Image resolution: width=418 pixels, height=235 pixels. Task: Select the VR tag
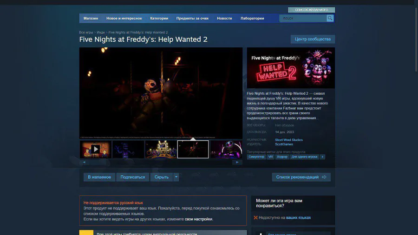click(270, 157)
